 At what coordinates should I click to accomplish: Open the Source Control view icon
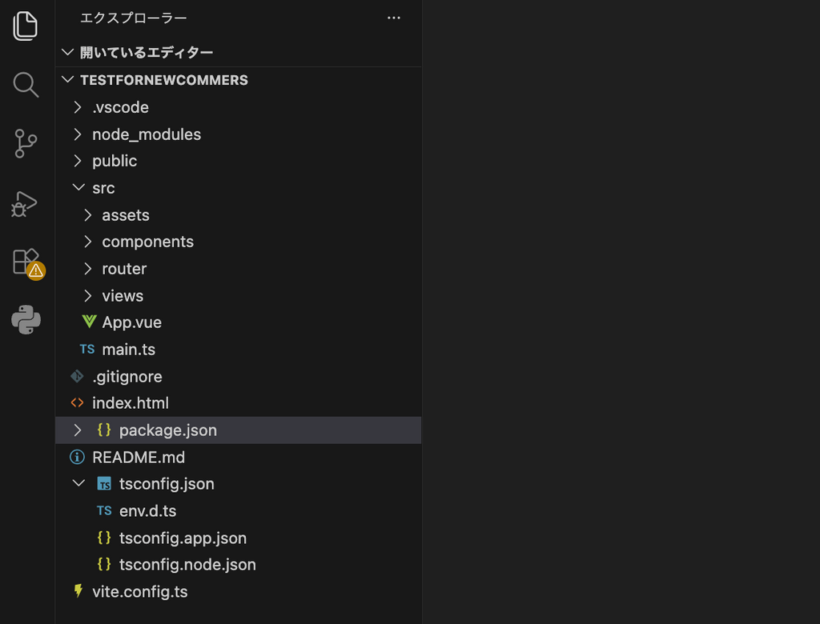click(x=26, y=144)
